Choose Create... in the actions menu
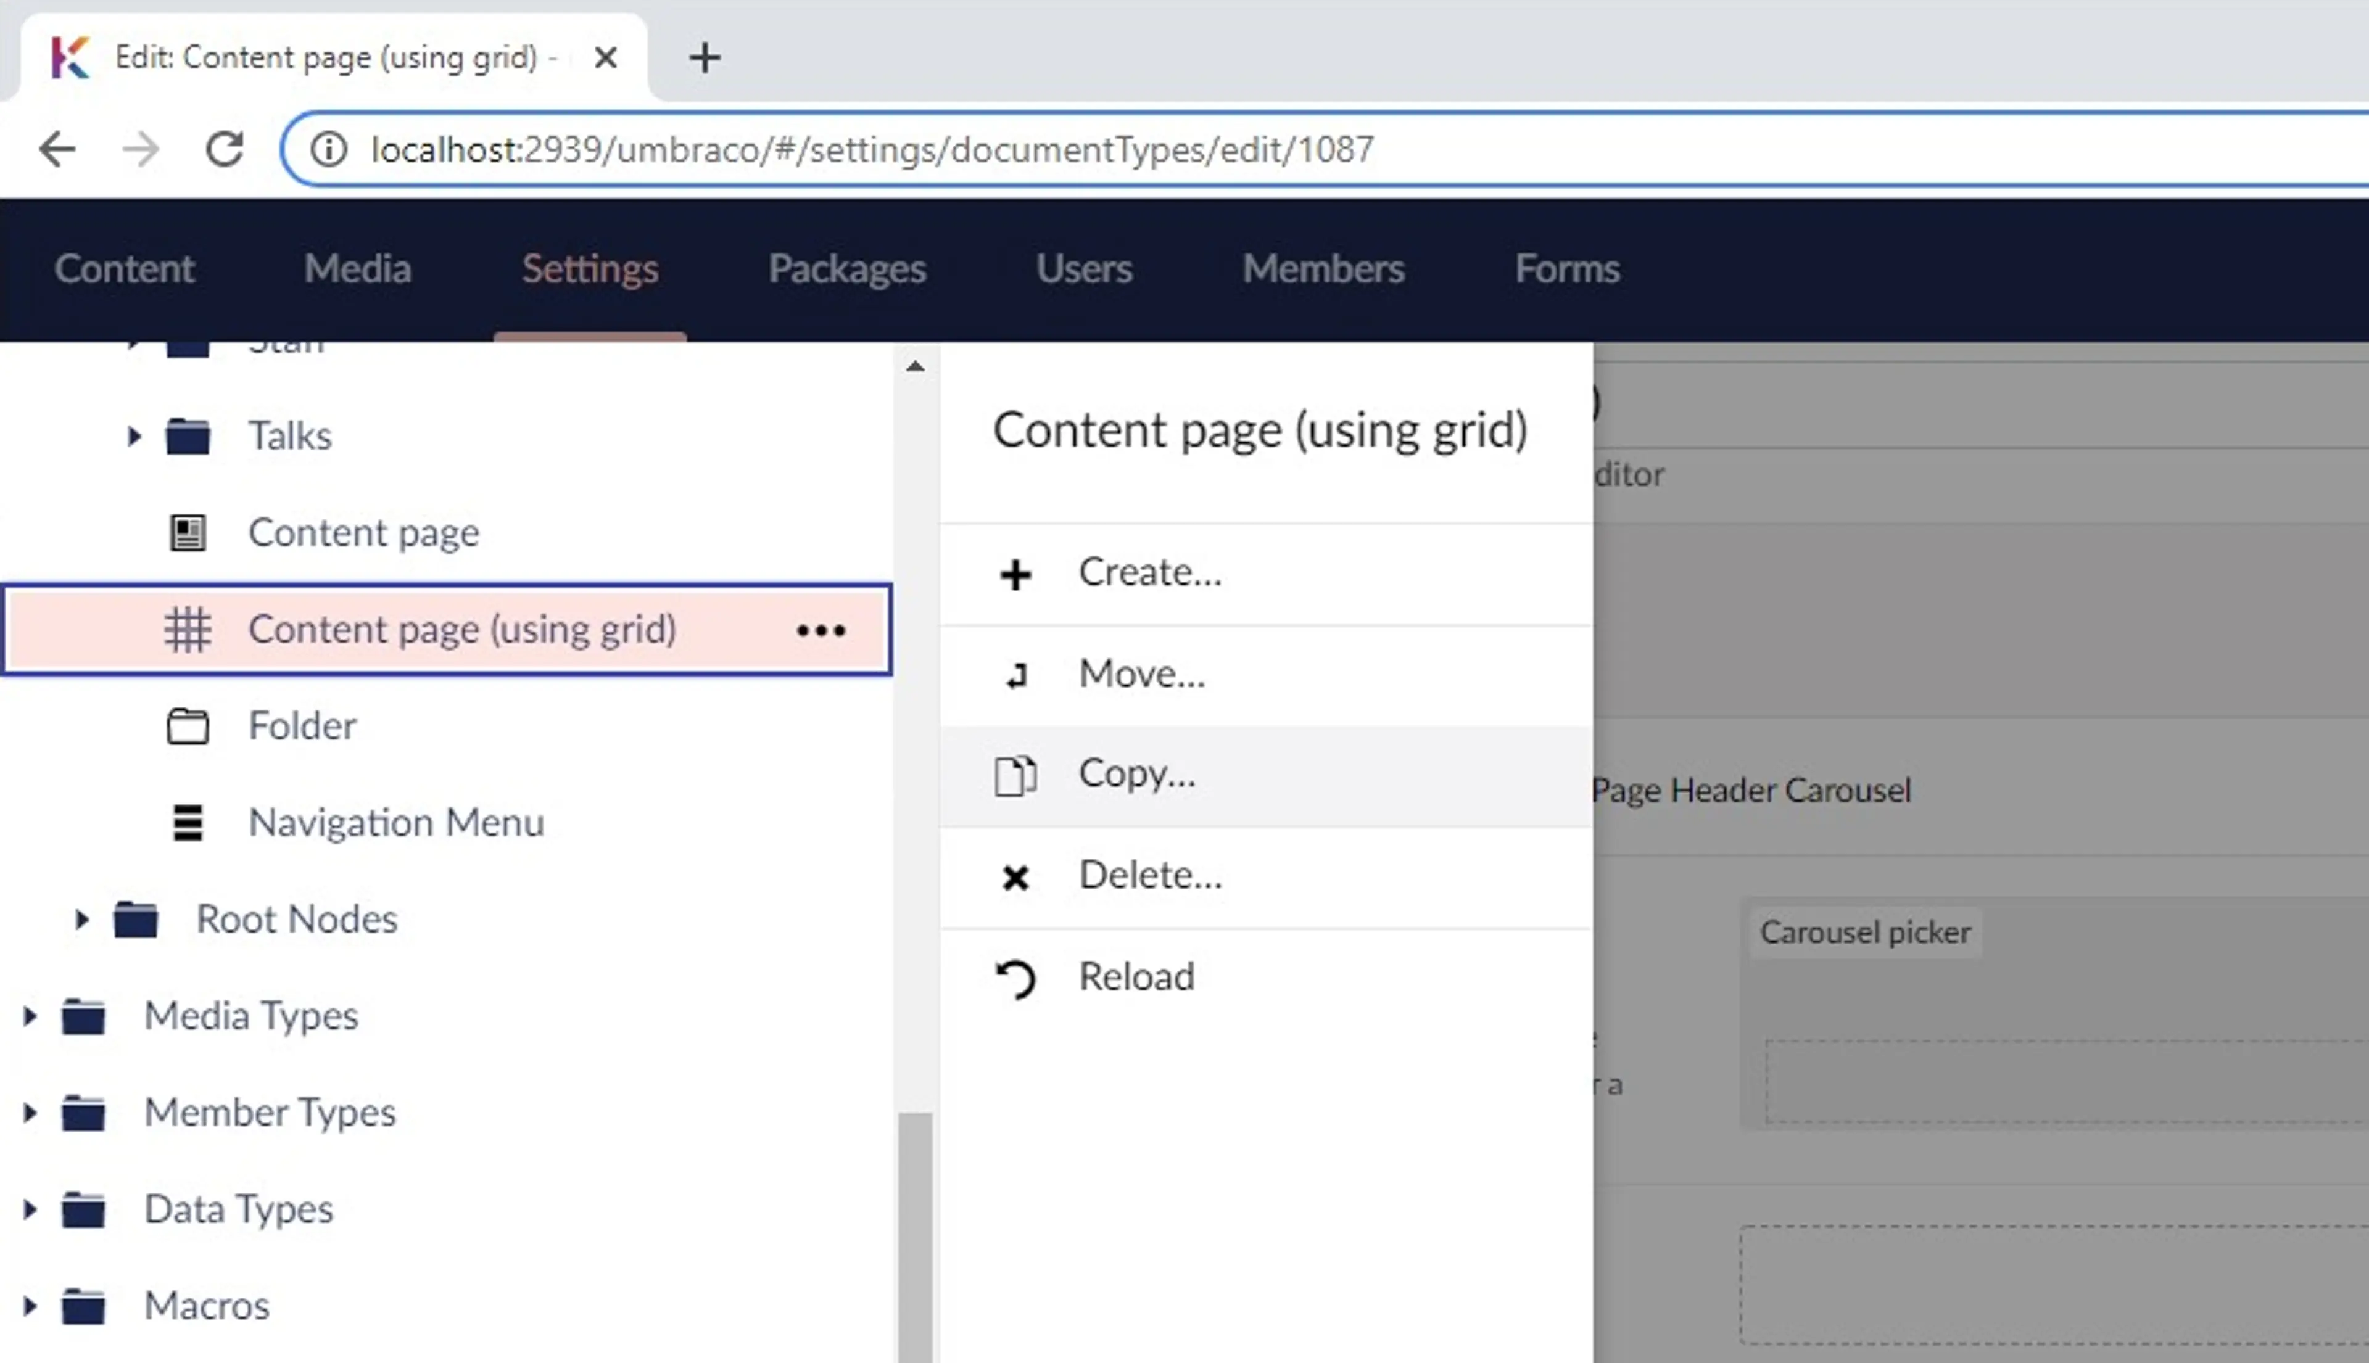The height and width of the screenshot is (1363, 2369). pyautogui.click(x=1149, y=573)
